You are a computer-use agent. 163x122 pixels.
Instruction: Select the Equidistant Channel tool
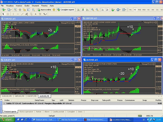click(27, 14)
